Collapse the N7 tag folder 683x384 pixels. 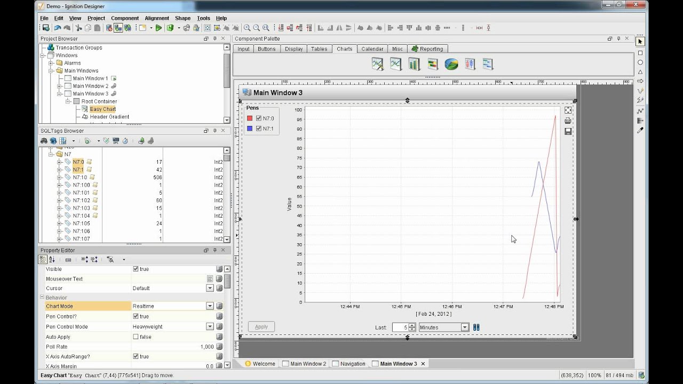click(x=51, y=154)
